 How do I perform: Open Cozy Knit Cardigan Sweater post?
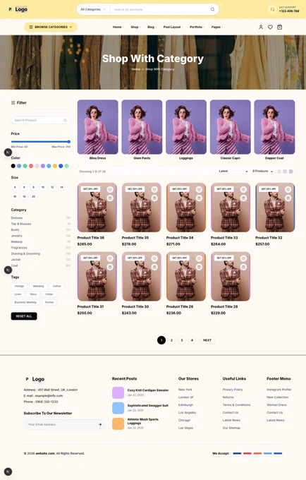[148, 390]
